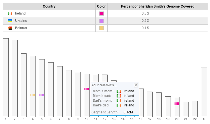Click the chromosome 22 bar
Image resolution: width=210 pixels, height=124 pixels.
pyautogui.click(x=195, y=109)
